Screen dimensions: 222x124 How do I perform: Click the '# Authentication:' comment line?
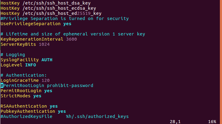point(24,75)
